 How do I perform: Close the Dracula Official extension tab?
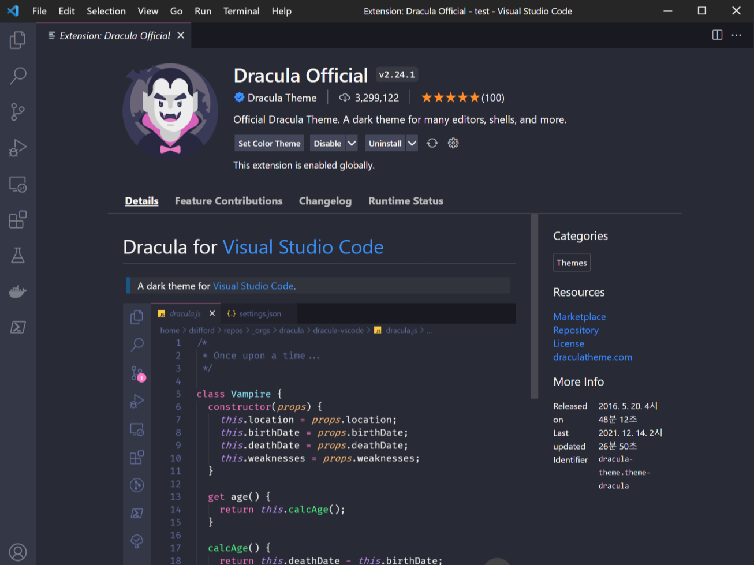pos(181,35)
